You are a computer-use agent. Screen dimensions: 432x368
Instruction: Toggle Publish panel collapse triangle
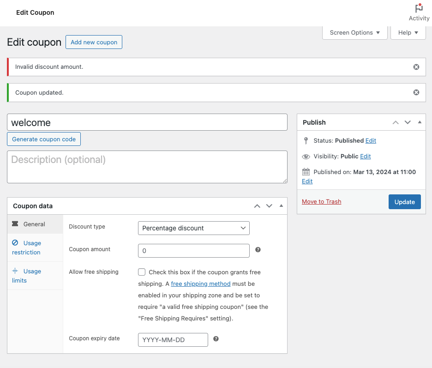(x=420, y=122)
